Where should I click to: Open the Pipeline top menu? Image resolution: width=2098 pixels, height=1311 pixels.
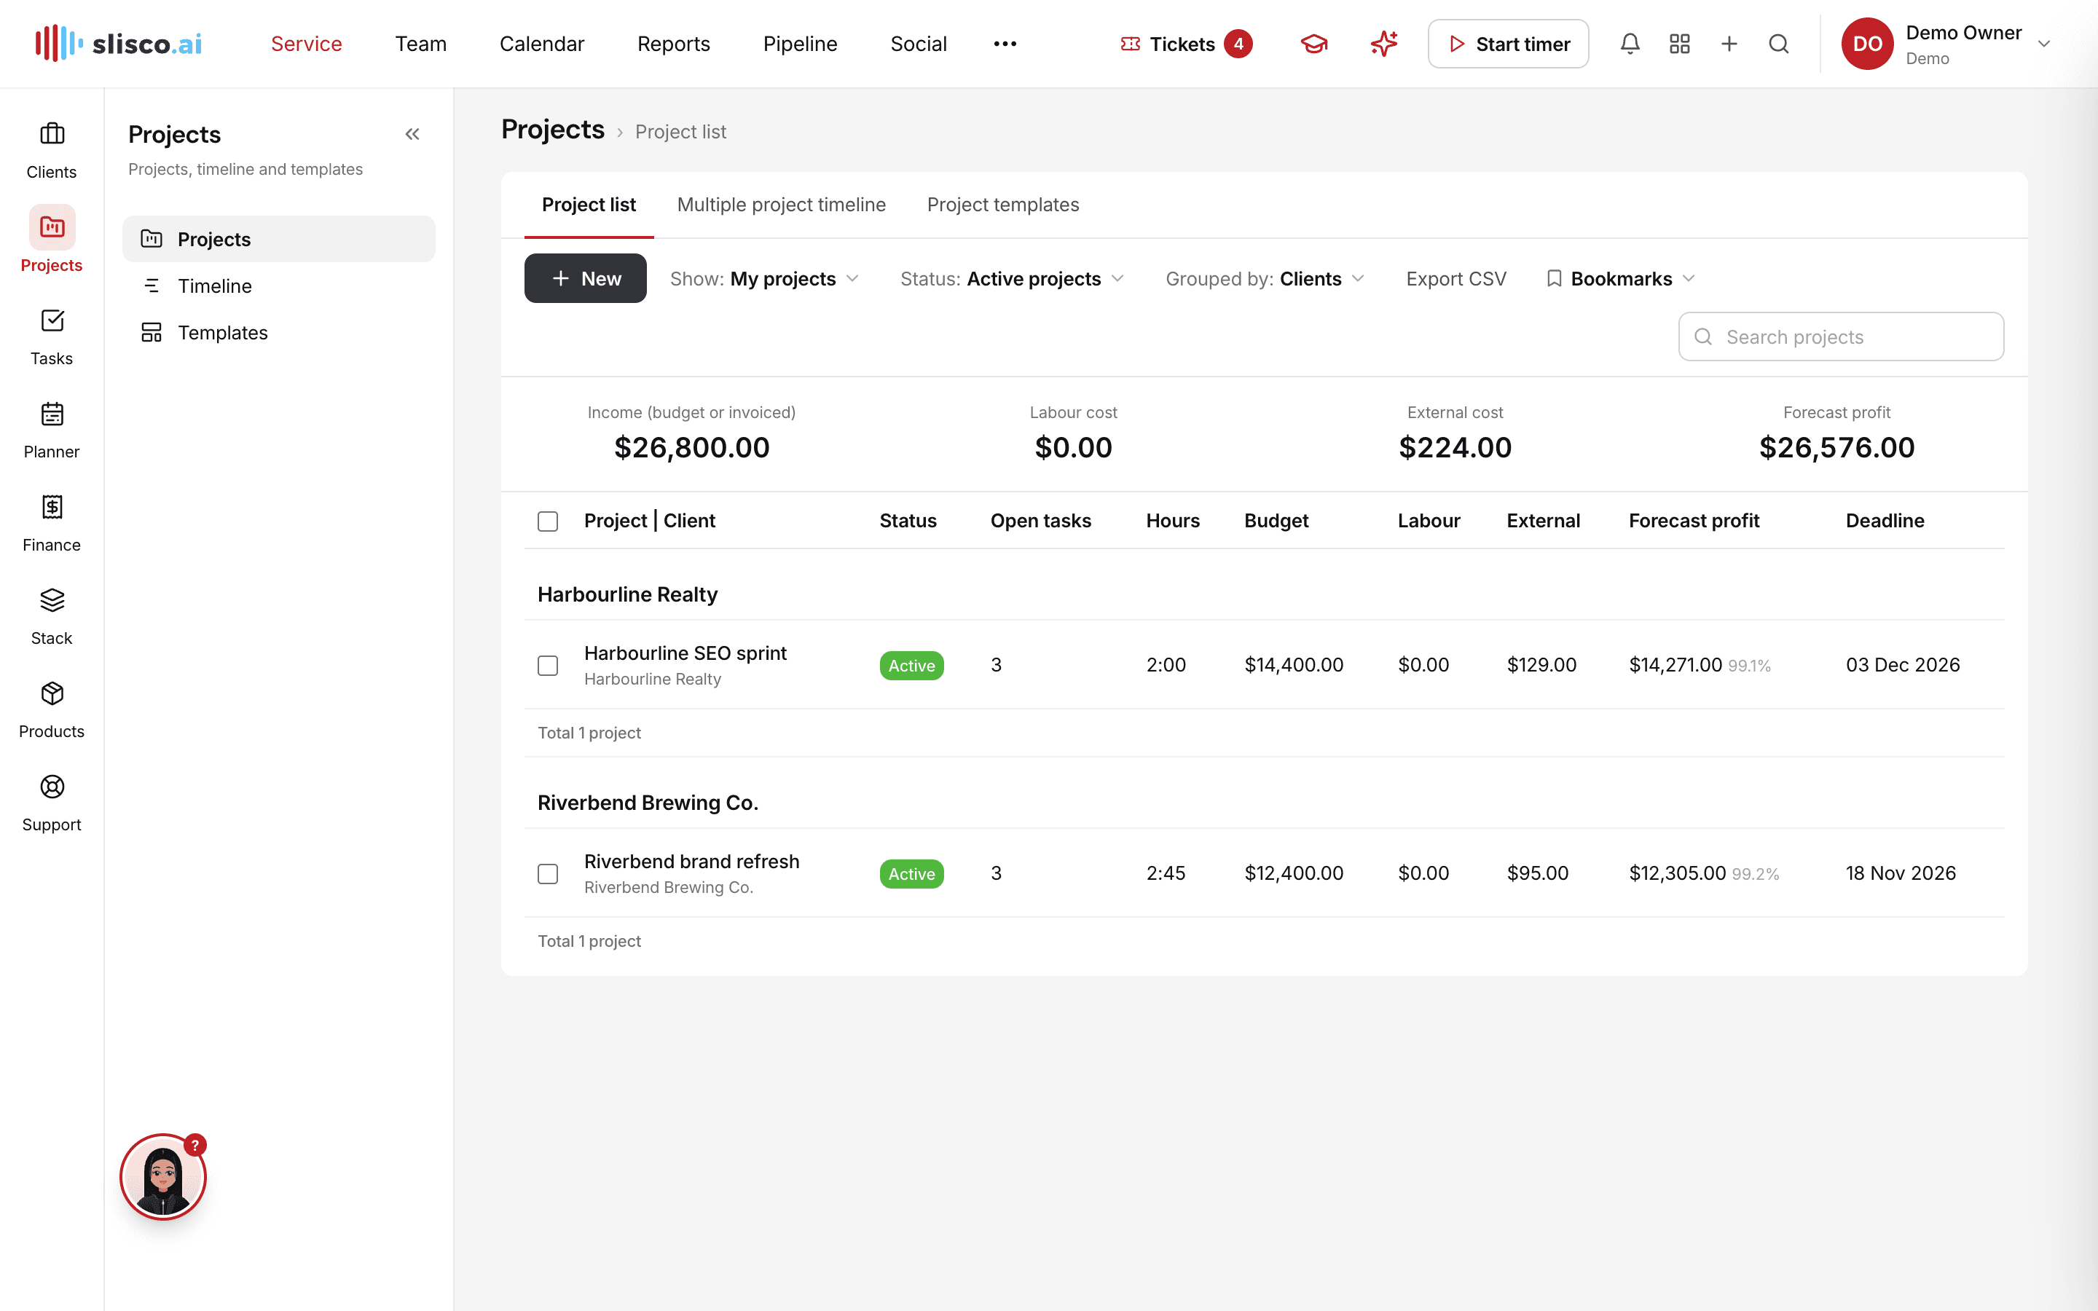800,44
